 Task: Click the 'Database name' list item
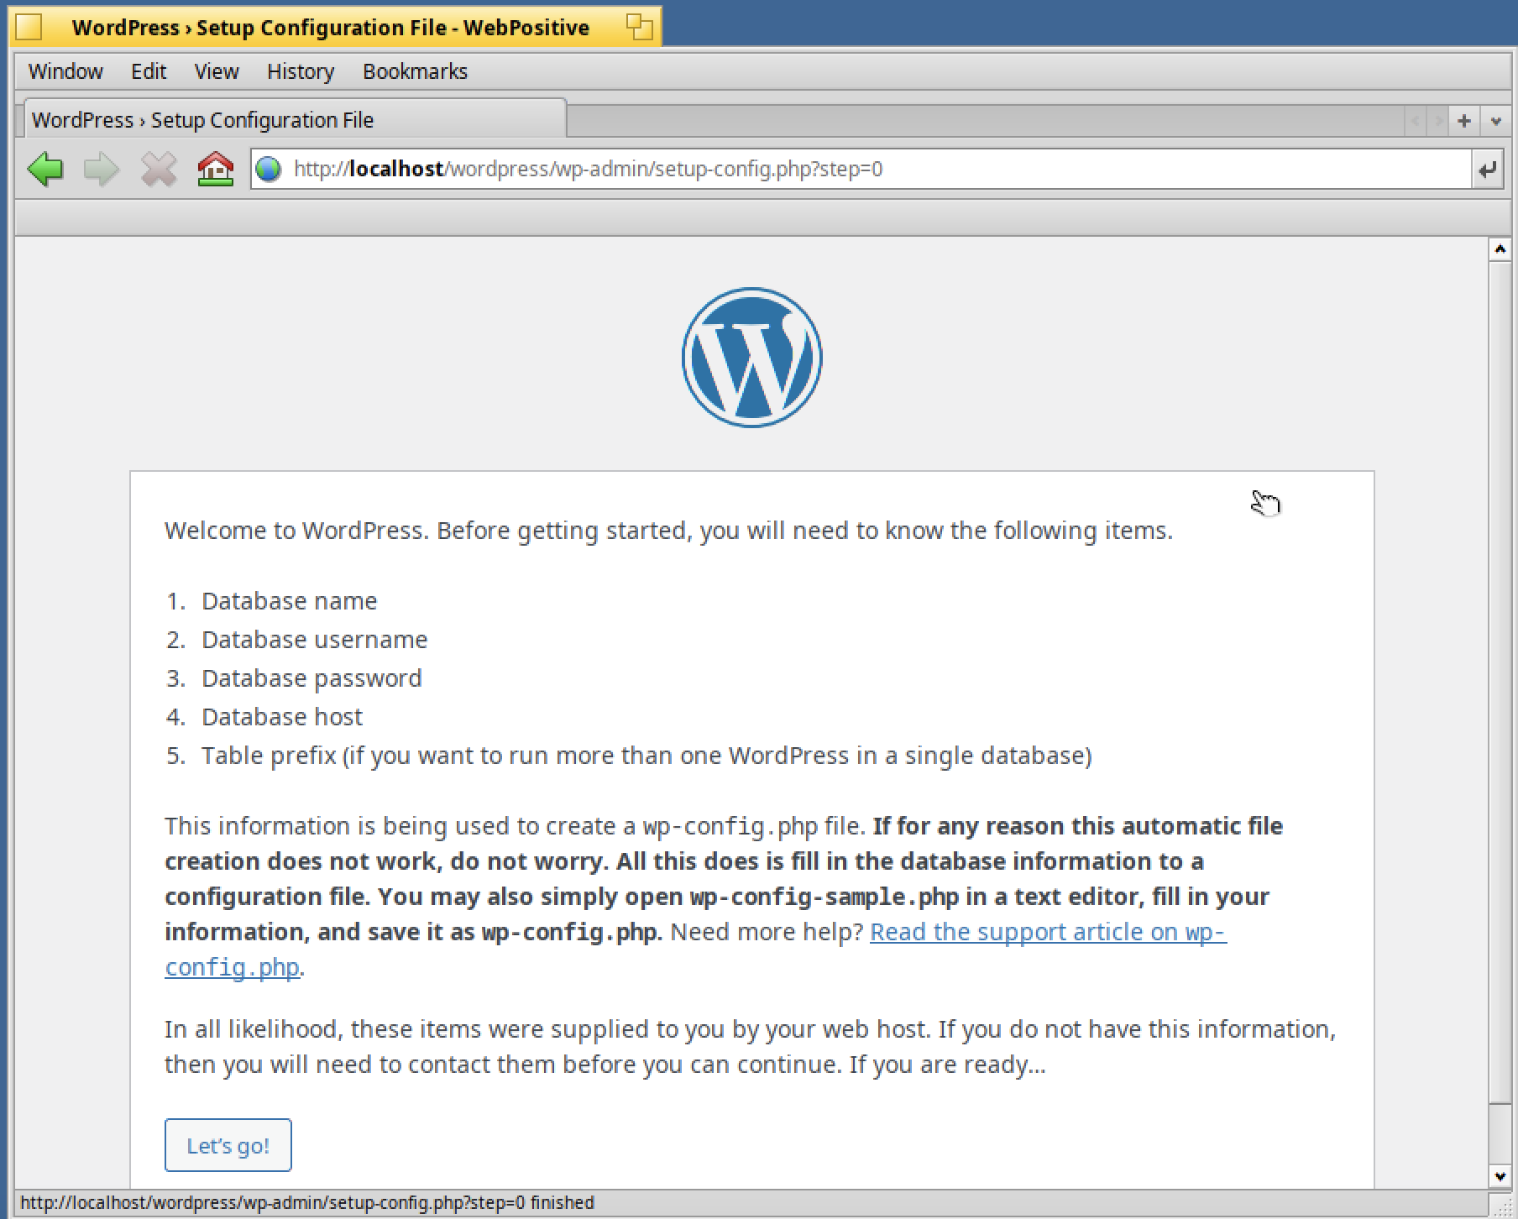point(289,601)
